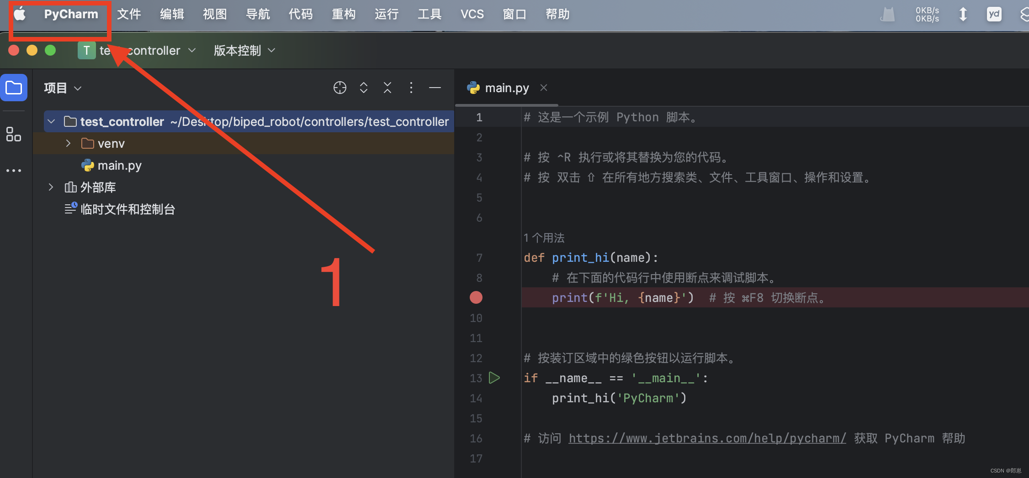Toggle the Project tool window folder icon
This screenshot has height=478, width=1029.
14,87
